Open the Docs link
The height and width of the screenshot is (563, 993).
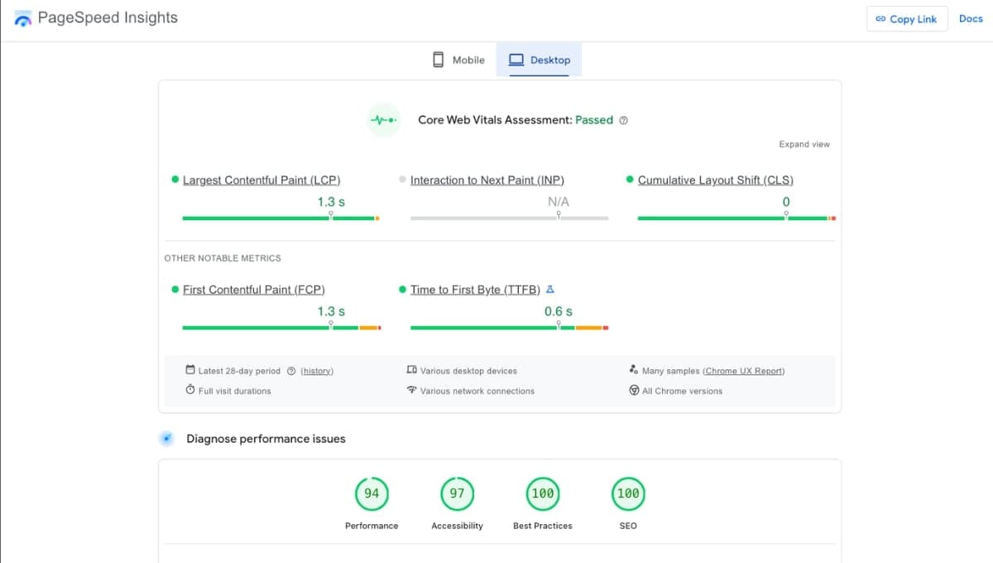(971, 18)
